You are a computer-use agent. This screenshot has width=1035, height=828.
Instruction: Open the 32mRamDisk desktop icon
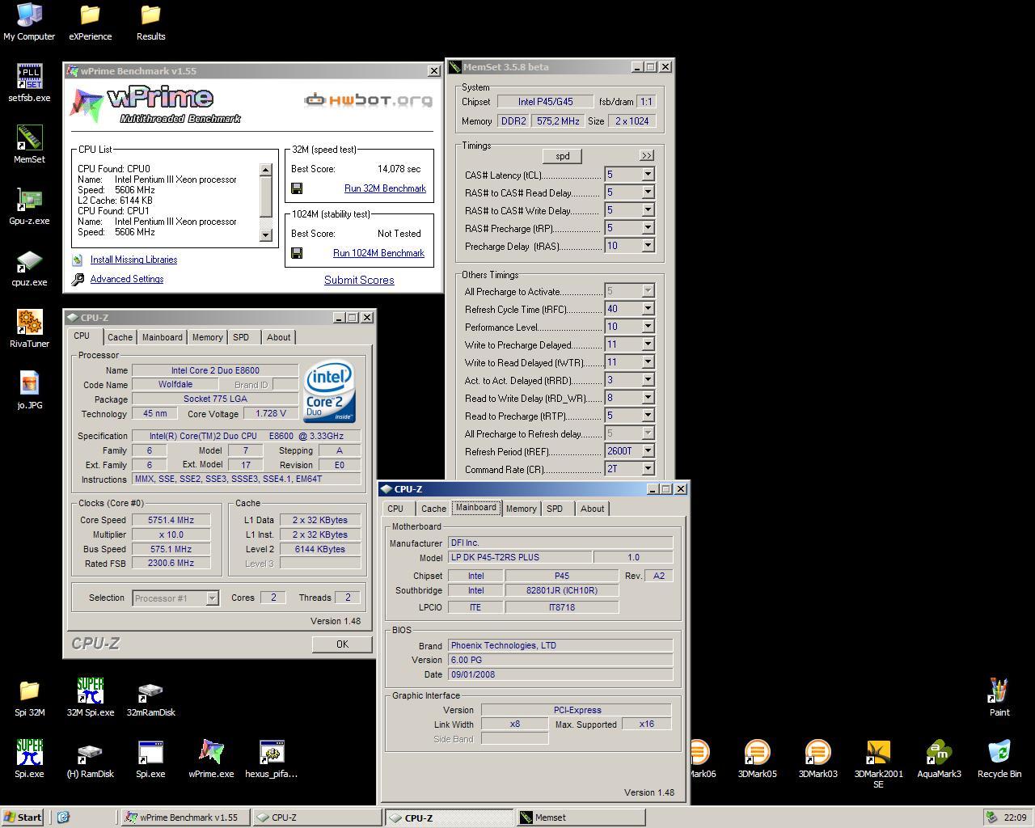tap(150, 698)
